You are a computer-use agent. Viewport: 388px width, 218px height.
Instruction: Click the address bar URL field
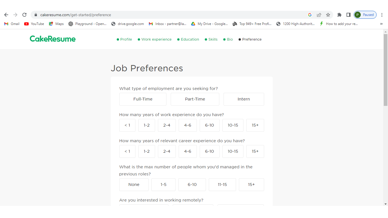(x=170, y=15)
